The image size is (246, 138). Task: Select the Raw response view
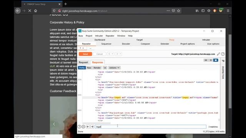pos(89,68)
